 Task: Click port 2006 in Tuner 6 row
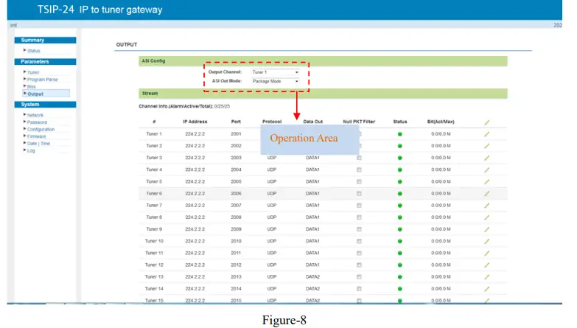[236, 193]
